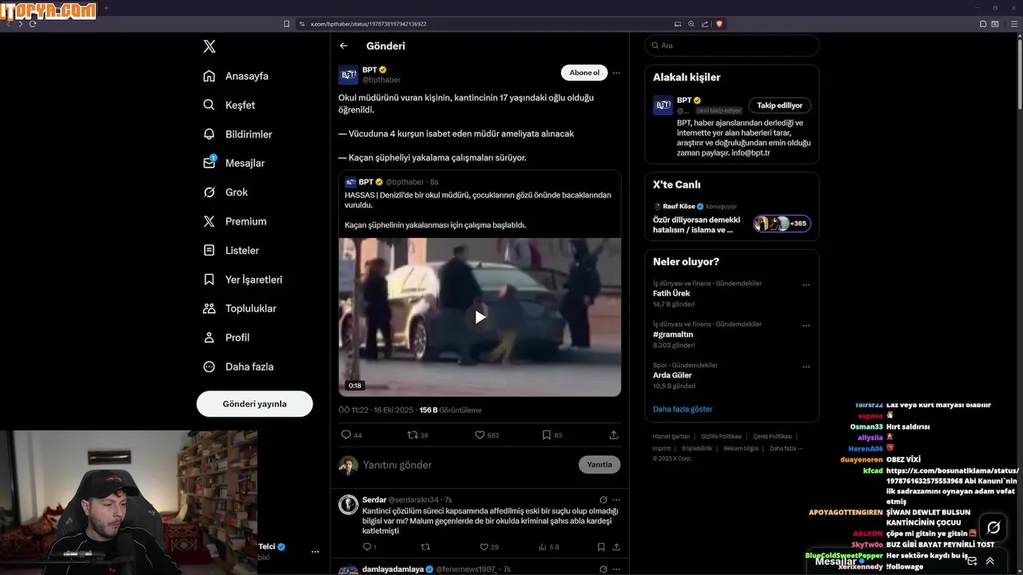Image resolution: width=1023 pixels, height=575 pixels.
Task: Click the Yanıtla button
Action: [599, 465]
